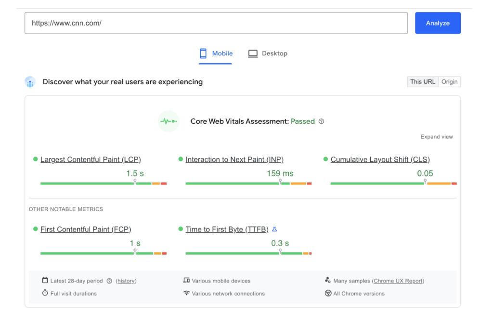Screen dimensions: 493x321
Task: Switch to the Desktop tab
Action: tap(268, 53)
